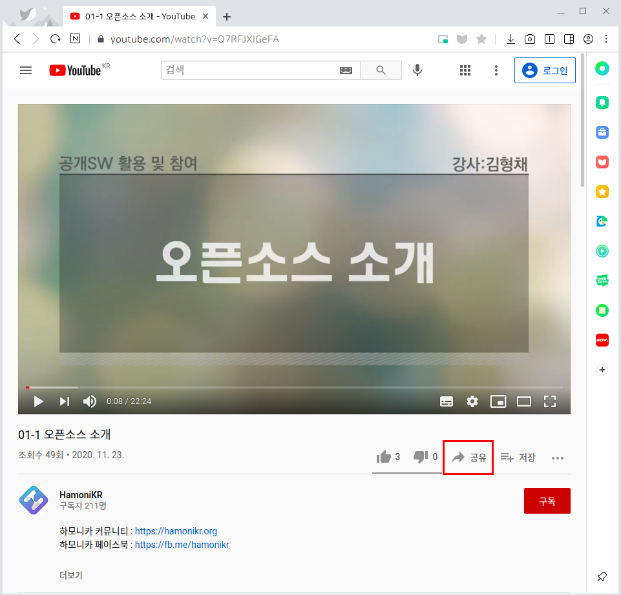
Task: Click the Share (공유) button
Action: (468, 458)
